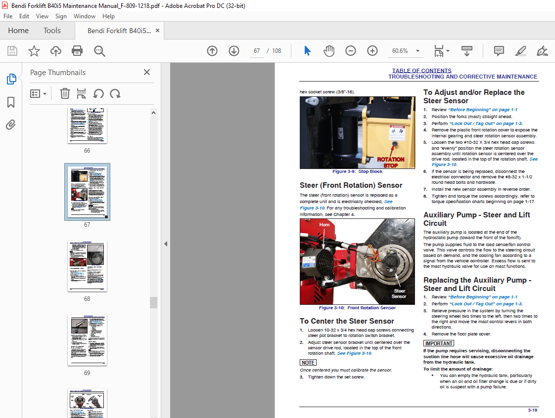Click the Page Thumbnails panel title
This screenshot has height=418, width=555.
58,73
